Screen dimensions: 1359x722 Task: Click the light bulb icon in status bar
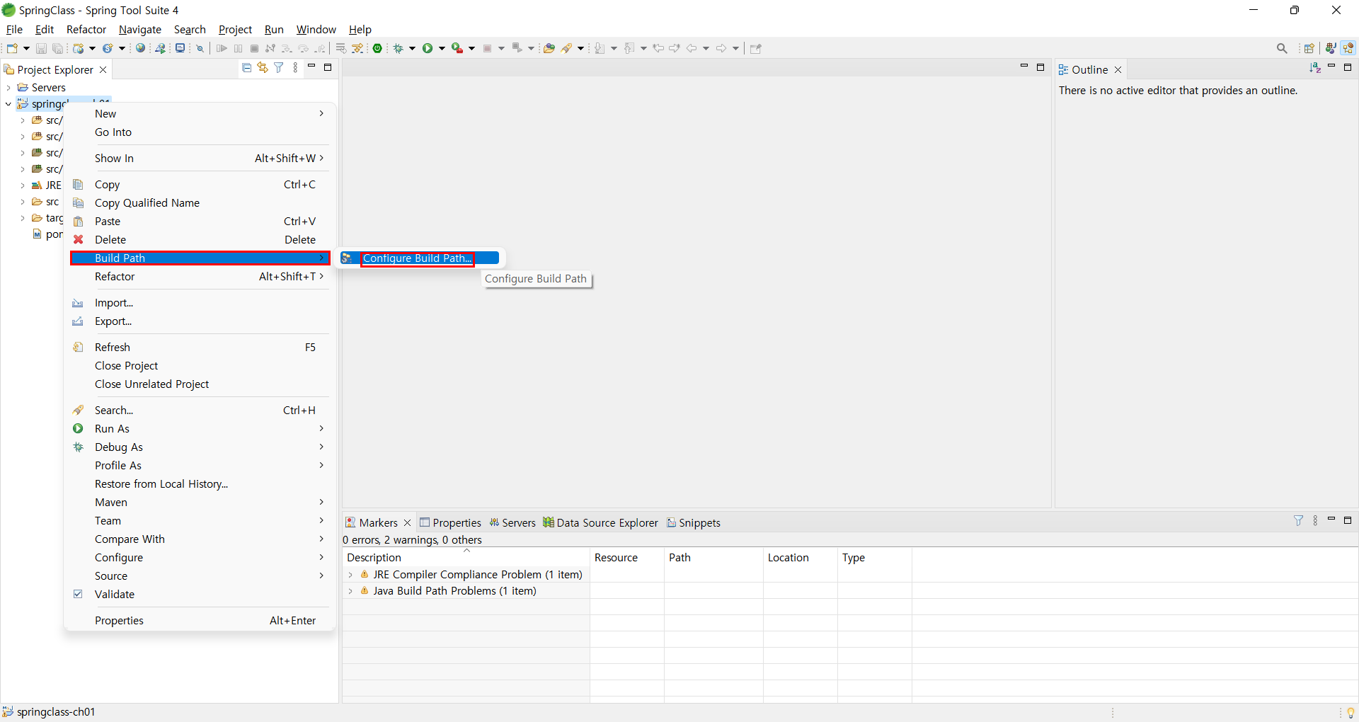click(1351, 712)
